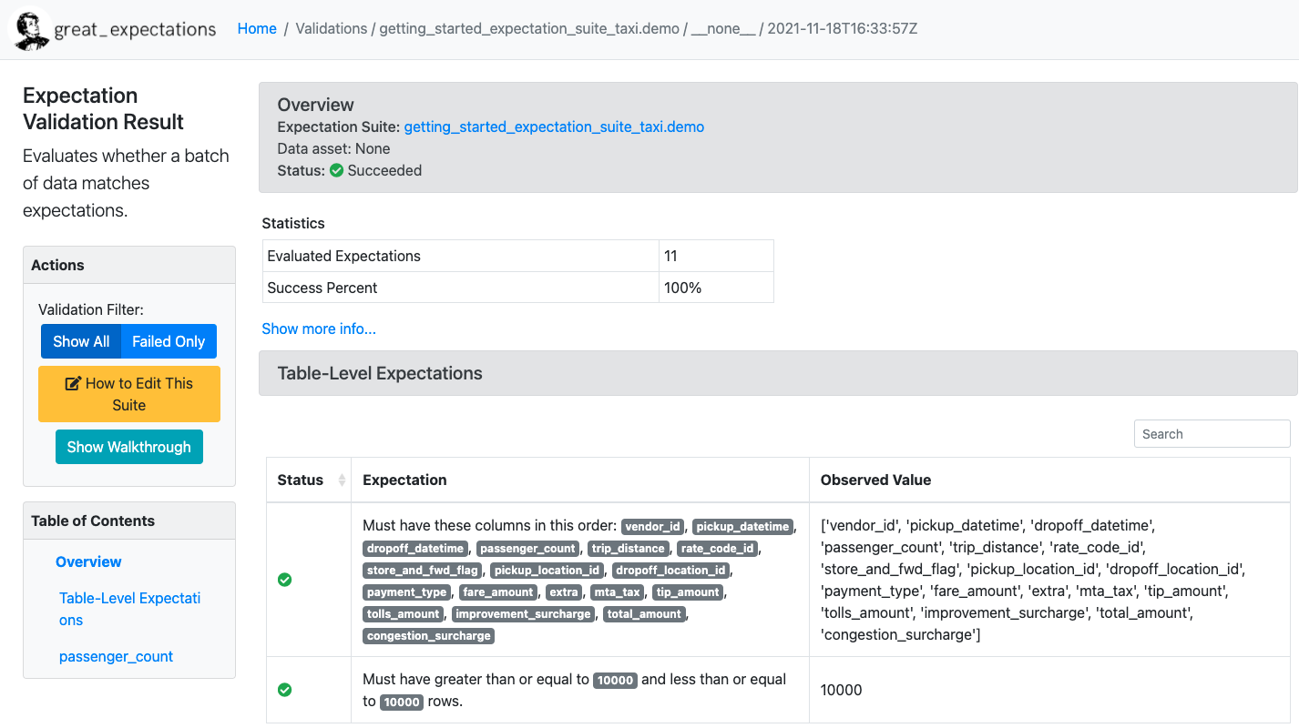Image resolution: width=1299 pixels, height=728 pixels.
Task: Focus the table Search input field
Action: (1212, 434)
